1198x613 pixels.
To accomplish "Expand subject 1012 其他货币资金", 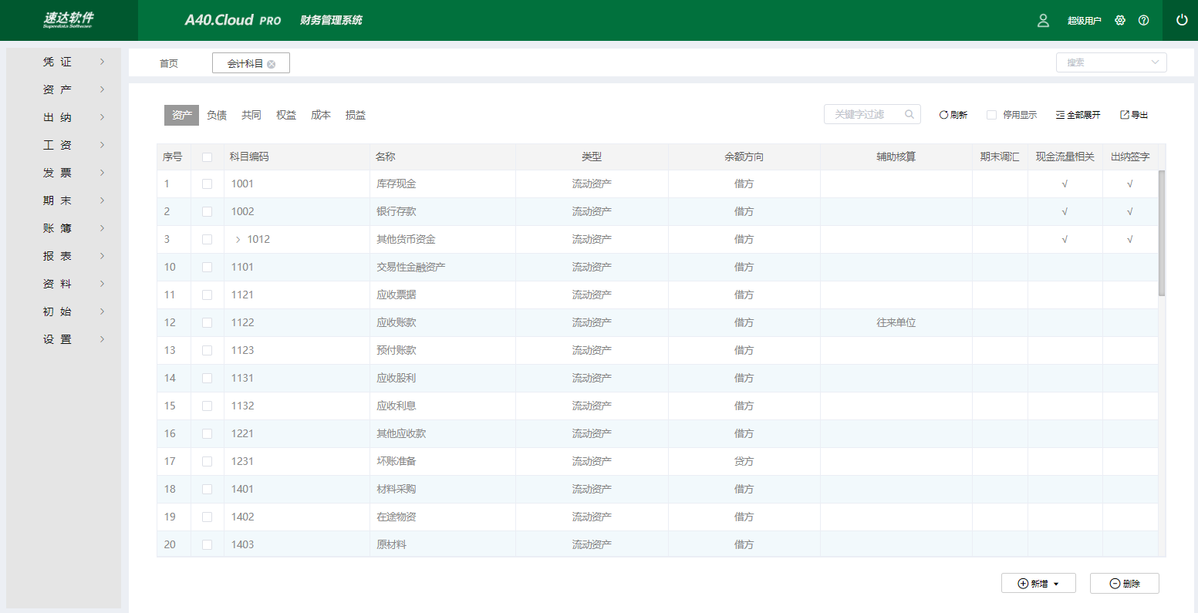I will pyautogui.click(x=238, y=239).
